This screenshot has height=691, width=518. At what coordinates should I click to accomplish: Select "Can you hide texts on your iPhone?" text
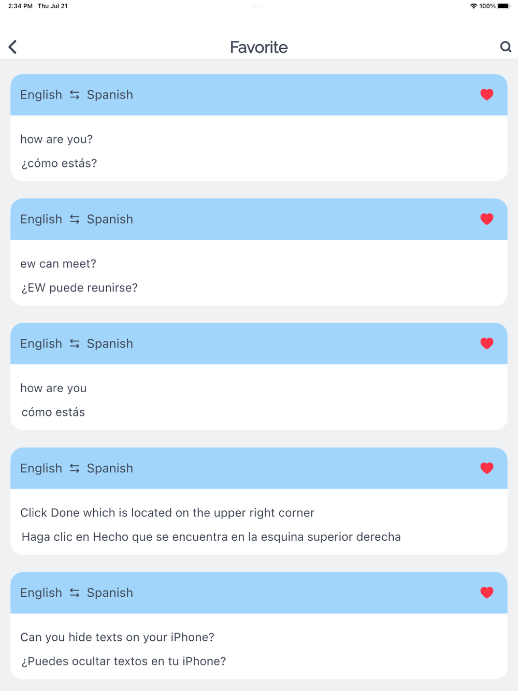point(117,637)
